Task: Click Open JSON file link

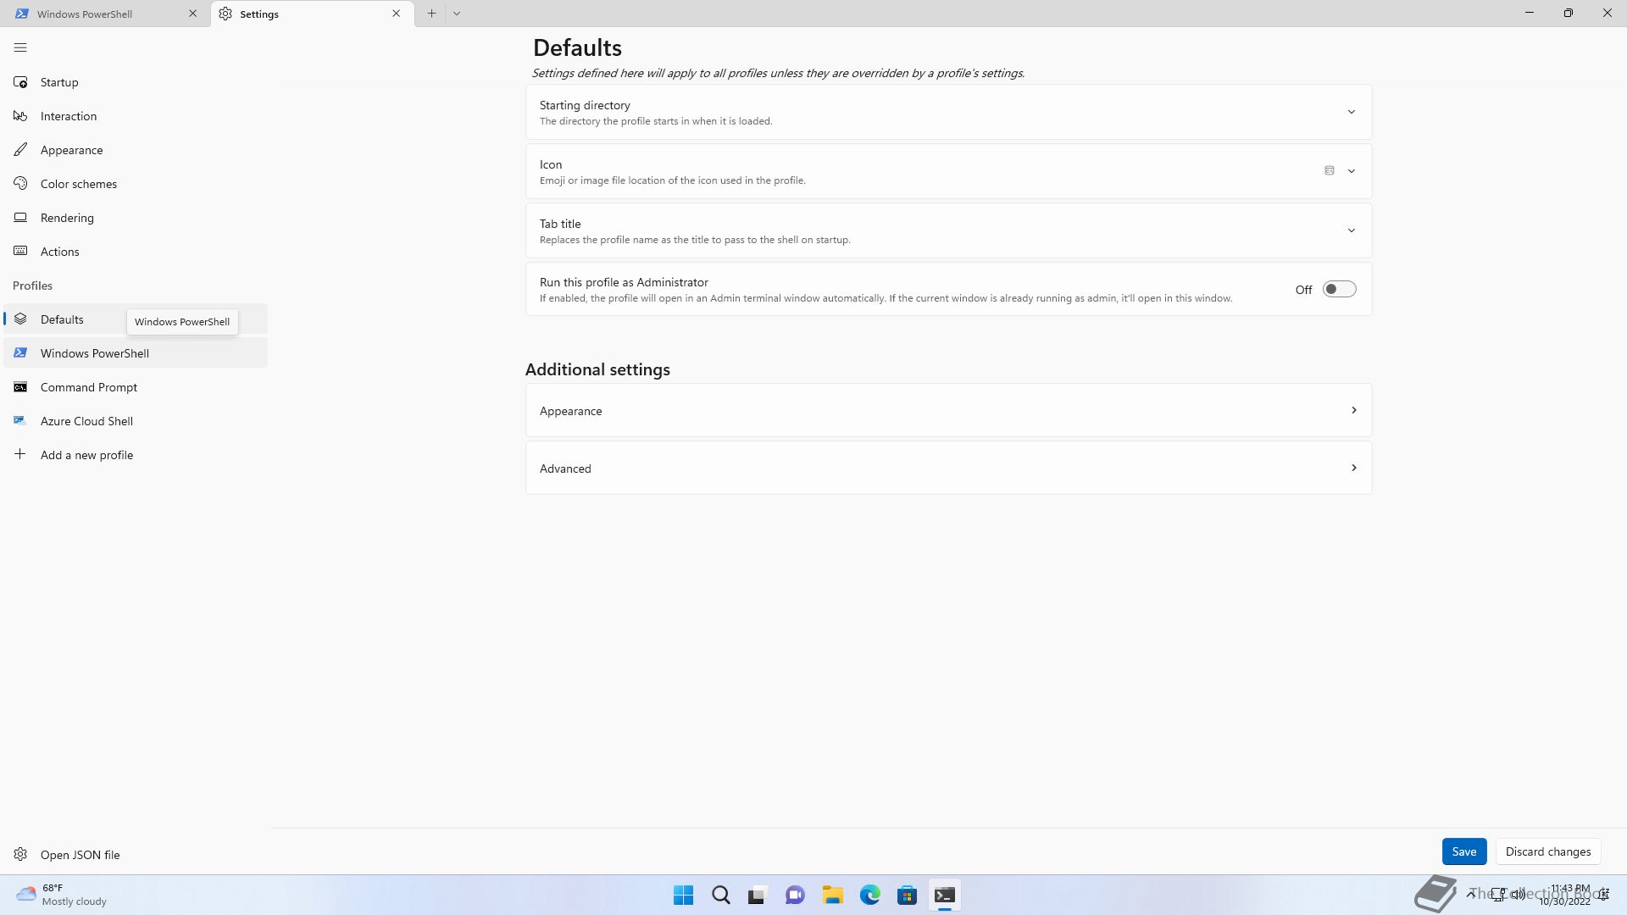Action: pos(136,855)
